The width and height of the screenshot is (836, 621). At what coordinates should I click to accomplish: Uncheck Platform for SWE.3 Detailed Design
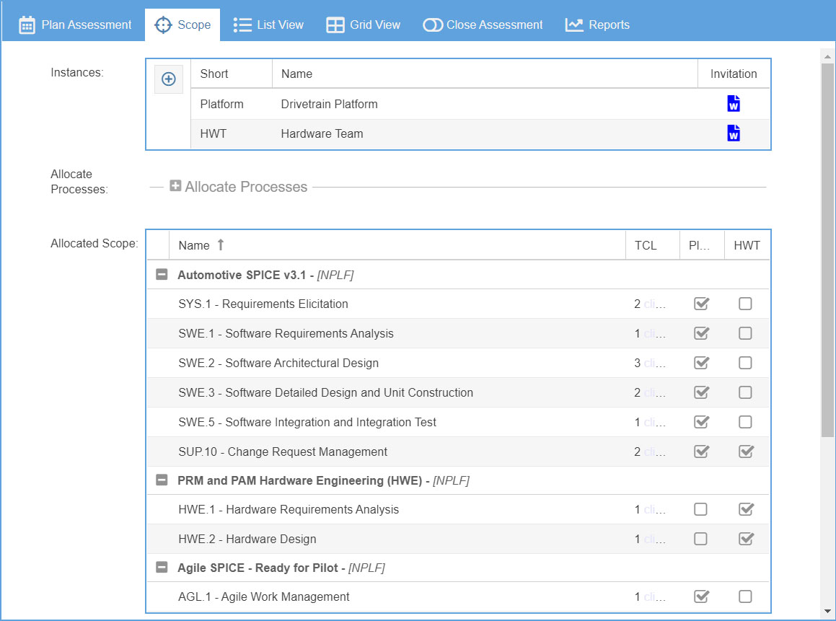(701, 392)
